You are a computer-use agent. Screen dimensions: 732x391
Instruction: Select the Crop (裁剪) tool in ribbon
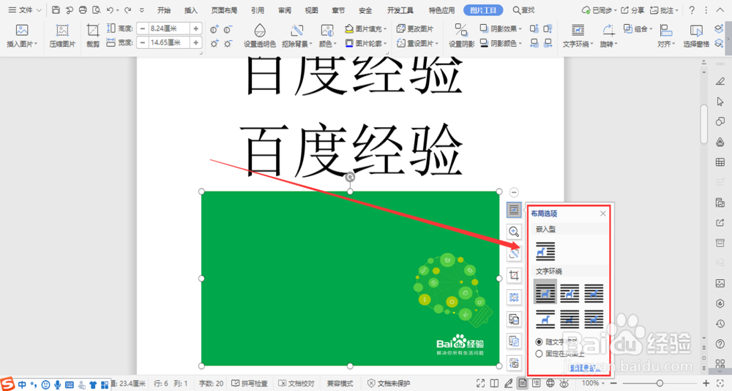[93, 36]
